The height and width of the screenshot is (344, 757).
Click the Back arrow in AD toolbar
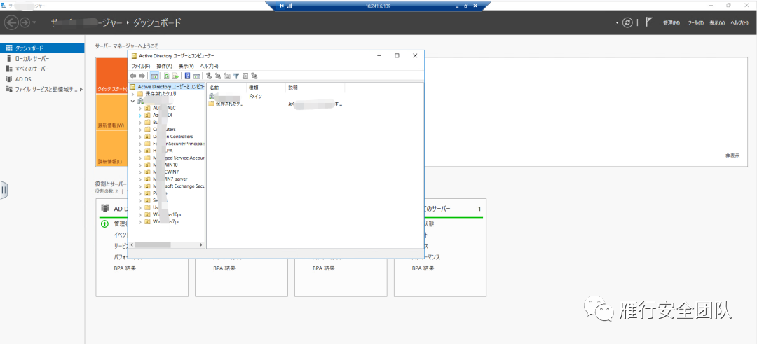[132, 76]
